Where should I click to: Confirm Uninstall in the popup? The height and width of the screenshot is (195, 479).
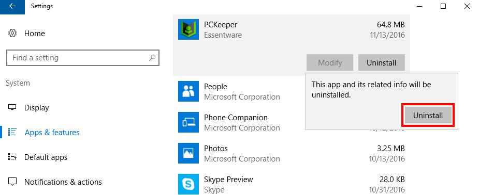(428, 115)
